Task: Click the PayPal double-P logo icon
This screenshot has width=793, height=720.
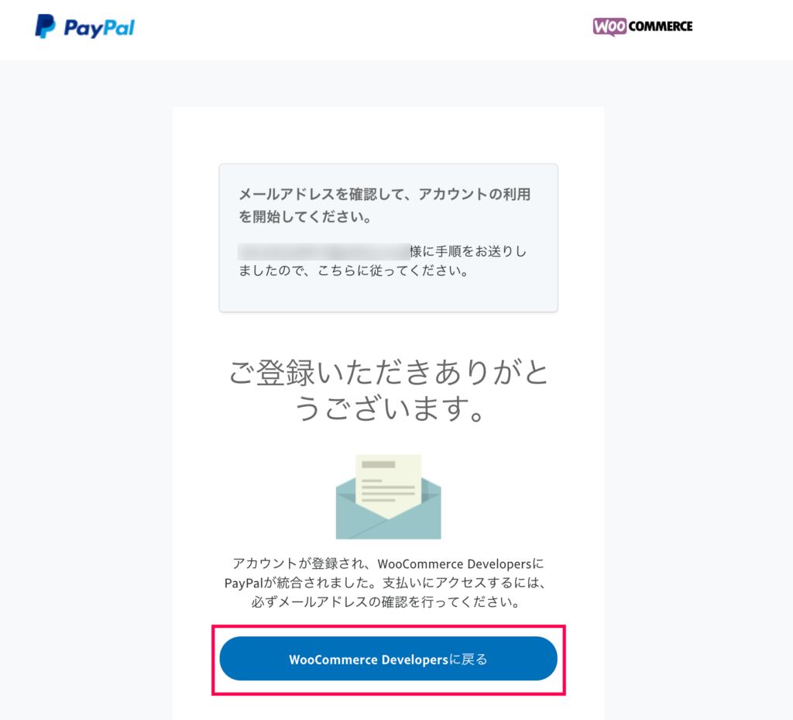Action: coord(44,26)
